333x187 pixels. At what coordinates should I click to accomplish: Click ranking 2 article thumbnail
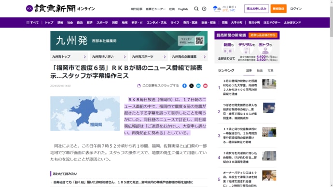pyautogui.click(x=269, y=108)
